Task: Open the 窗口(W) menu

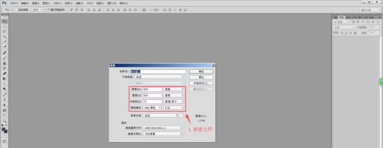Action: coord(112,4)
